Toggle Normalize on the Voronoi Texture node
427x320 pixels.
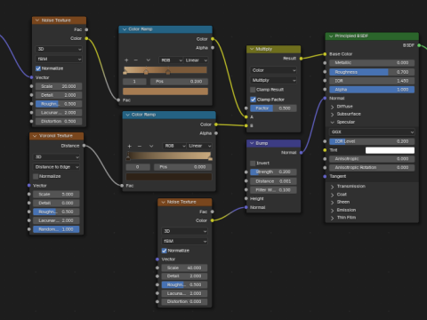36,176
